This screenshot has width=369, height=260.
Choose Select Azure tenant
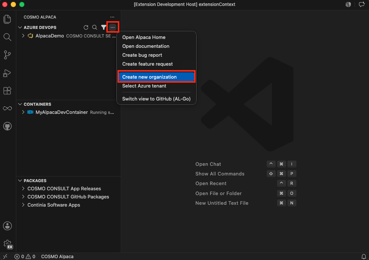(156, 86)
